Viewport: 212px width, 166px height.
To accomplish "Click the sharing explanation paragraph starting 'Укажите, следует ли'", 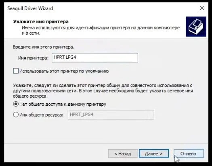I will [x=103, y=90].
